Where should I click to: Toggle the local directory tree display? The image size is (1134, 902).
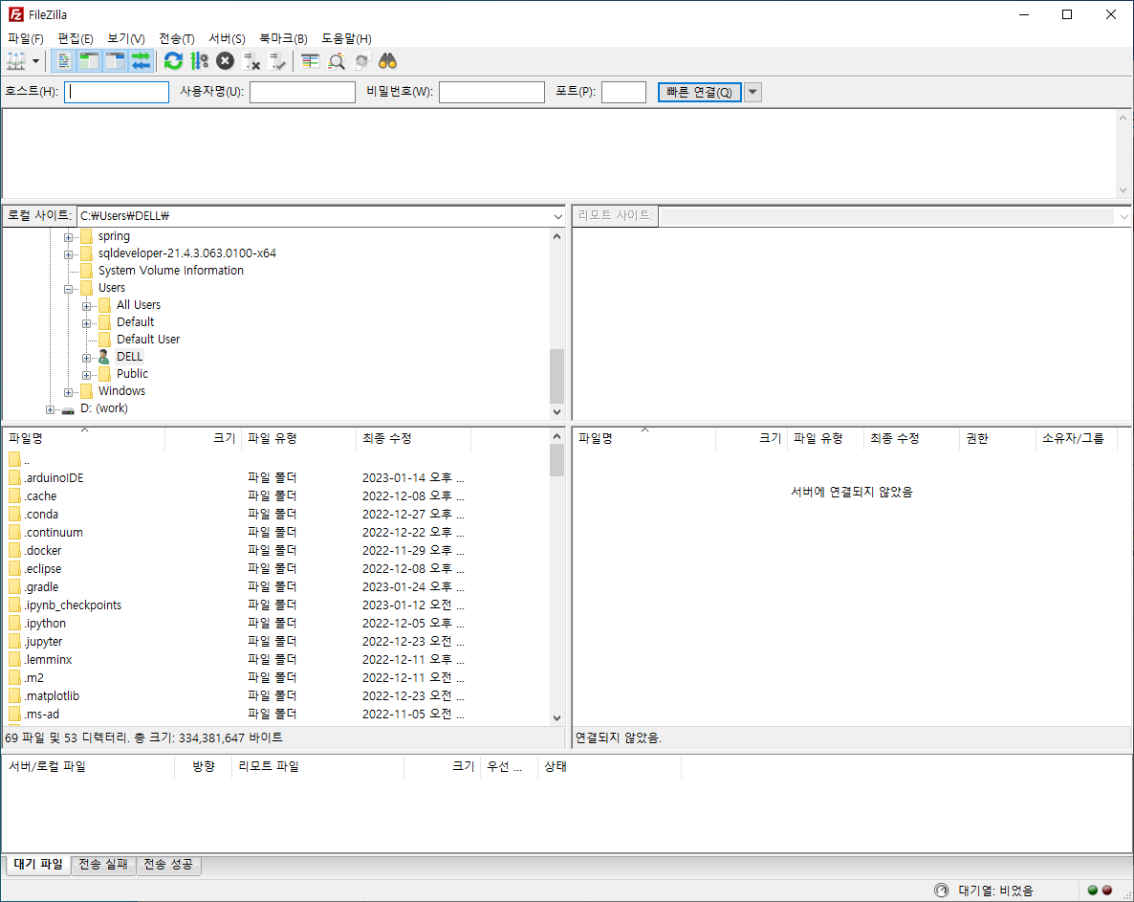[90, 61]
